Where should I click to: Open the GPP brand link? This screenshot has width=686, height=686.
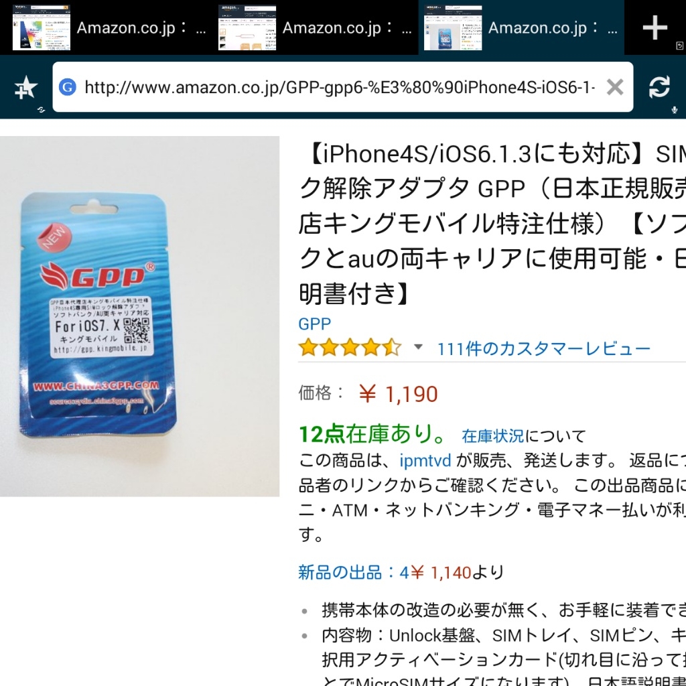315,324
